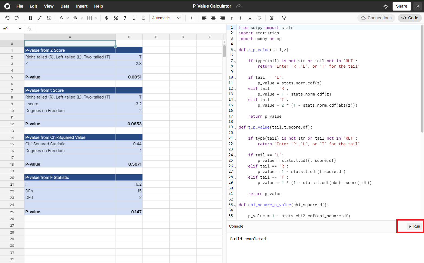Toggle the light bulb theme icon
This screenshot has height=263, width=424.
tap(386, 6)
